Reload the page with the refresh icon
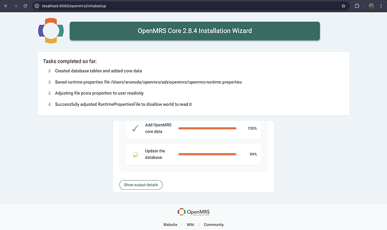Image resolution: width=387 pixels, height=230 pixels. click(26, 6)
